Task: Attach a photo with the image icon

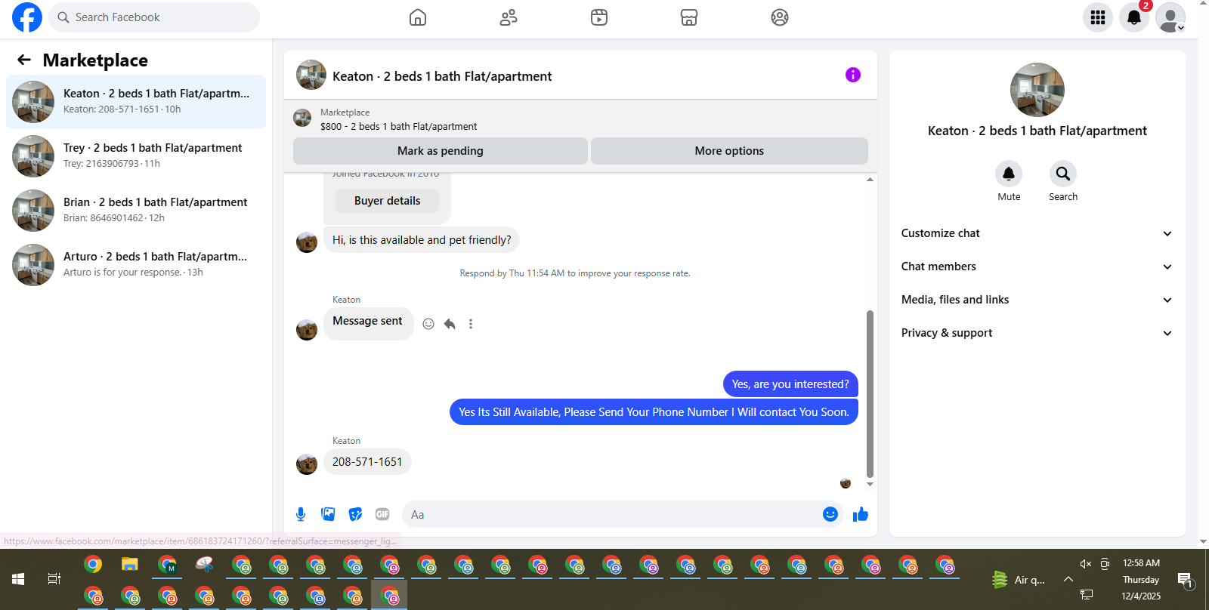Action: pyautogui.click(x=328, y=514)
